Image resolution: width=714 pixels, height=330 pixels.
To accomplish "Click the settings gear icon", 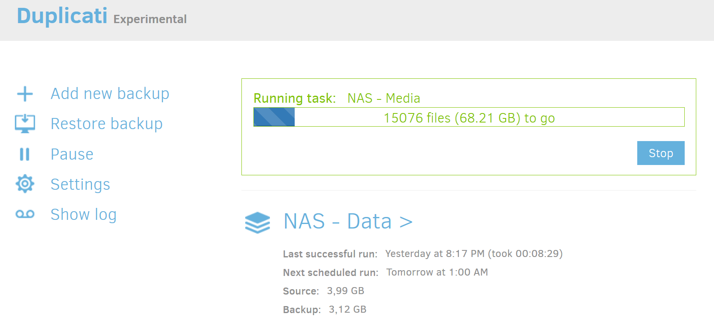I will [25, 184].
